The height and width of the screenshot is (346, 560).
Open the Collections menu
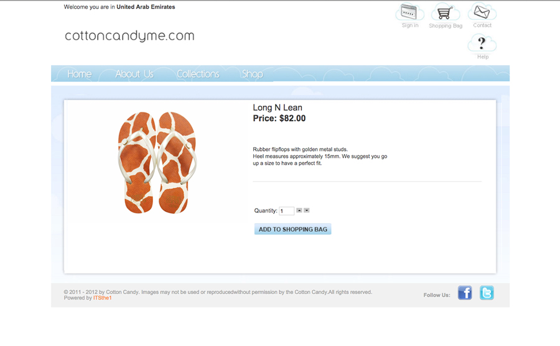[x=198, y=74]
